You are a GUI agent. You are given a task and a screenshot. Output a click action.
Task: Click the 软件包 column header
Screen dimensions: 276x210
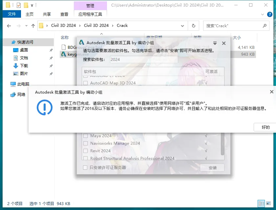(90, 71)
